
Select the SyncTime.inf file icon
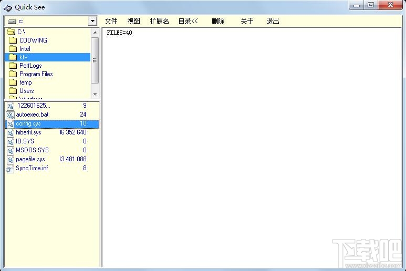pyautogui.click(x=11, y=169)
